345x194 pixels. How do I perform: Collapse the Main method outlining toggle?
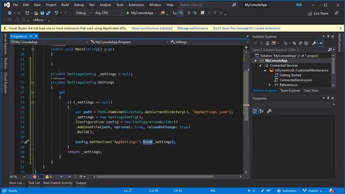point(33,49)
